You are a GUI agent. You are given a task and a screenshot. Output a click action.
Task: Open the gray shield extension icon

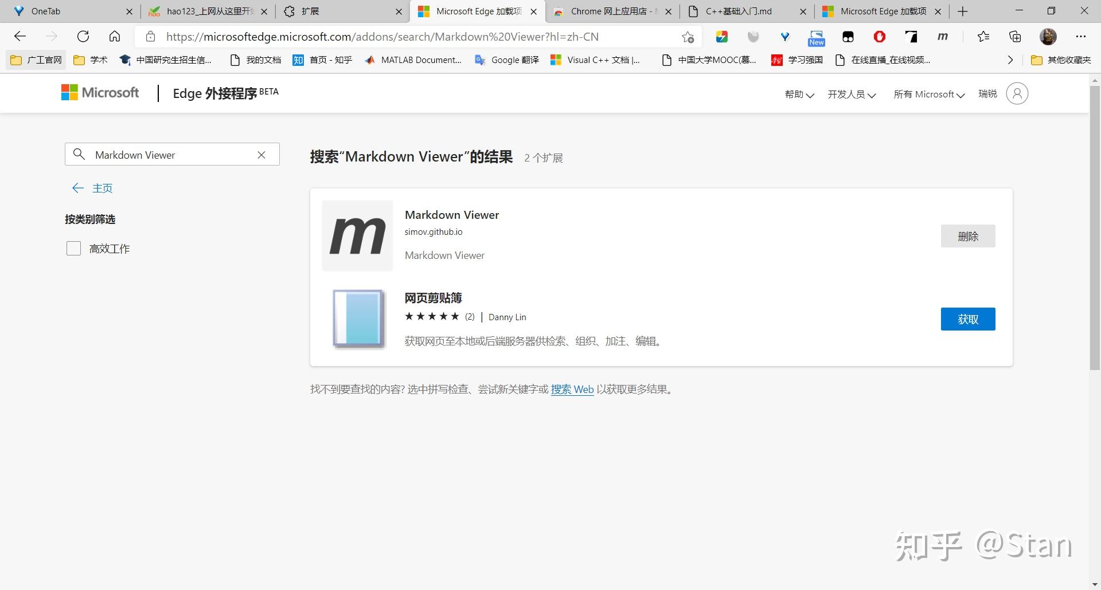click(x=753, y=37)
